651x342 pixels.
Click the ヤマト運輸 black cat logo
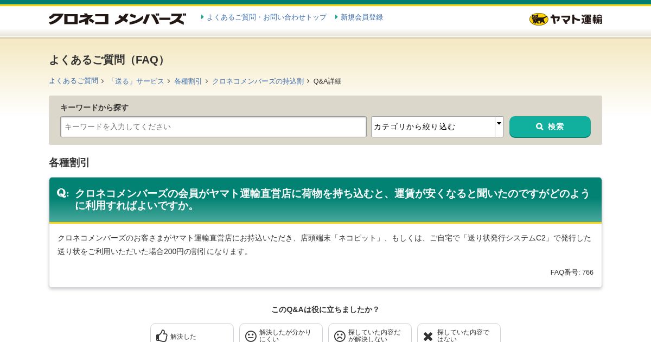click(x=566, y=19)
